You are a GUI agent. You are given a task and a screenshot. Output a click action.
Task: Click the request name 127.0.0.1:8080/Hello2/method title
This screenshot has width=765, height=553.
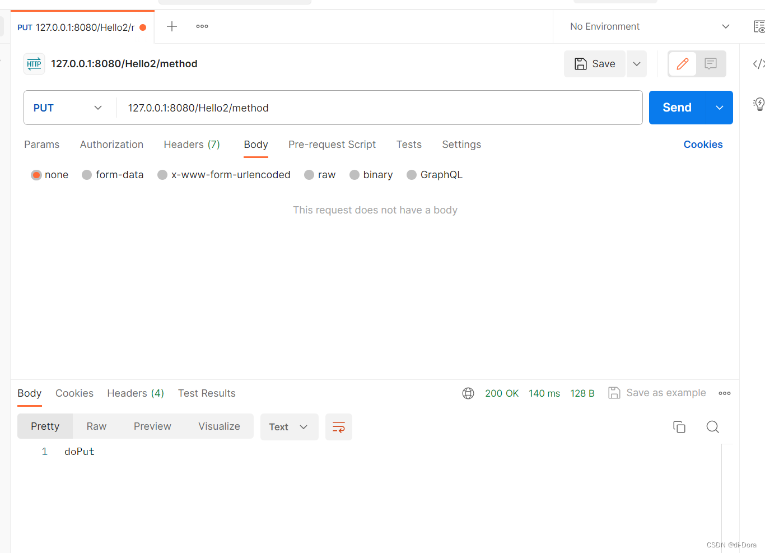124,64
